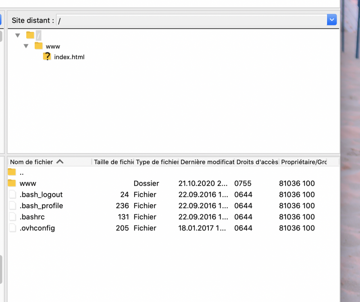Sort by Dernière modification column
The height and width of the screenshot is (302, 360).
(x=207, y=162)
